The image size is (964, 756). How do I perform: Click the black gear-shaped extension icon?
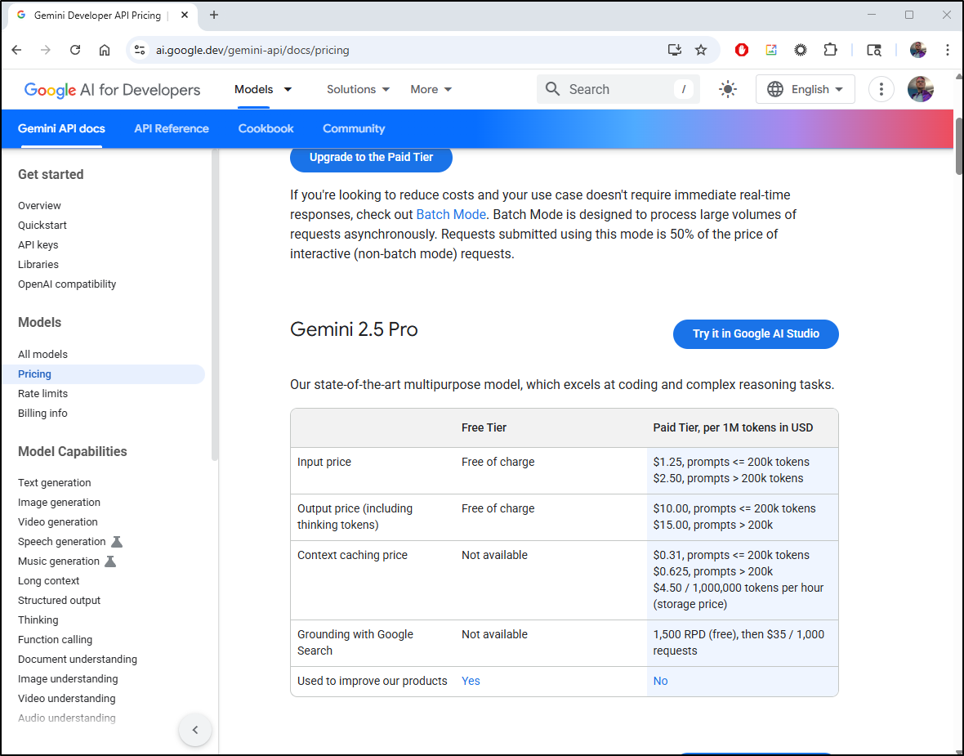click(801, 50)
